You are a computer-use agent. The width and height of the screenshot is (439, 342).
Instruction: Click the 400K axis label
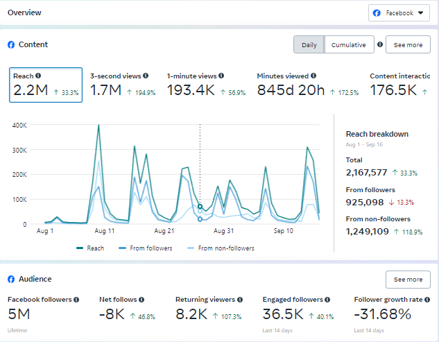coord(19,125)
